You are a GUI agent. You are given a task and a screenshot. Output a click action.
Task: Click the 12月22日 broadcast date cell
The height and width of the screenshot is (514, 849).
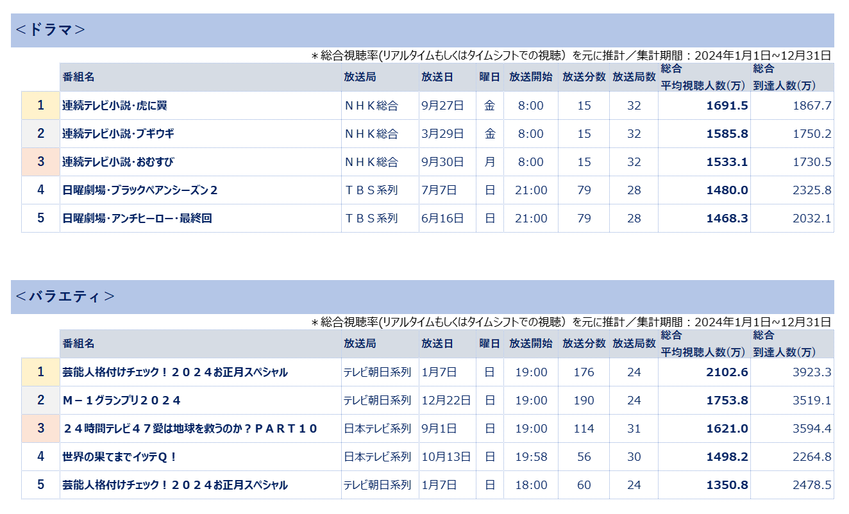point(446,401)
